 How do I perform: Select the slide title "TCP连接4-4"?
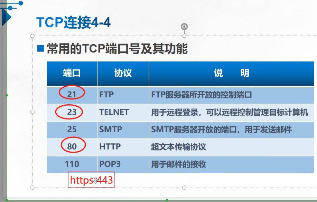[73, 22]
